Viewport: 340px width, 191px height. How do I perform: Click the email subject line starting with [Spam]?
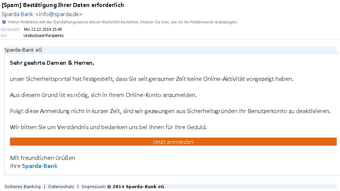click(63, 5)
